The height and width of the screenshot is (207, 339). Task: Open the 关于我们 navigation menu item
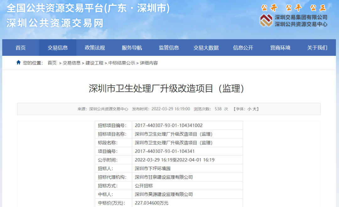[x=317, y=48]
